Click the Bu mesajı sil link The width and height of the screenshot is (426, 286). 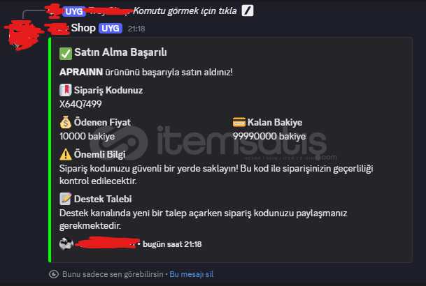[x=192, y=274]
